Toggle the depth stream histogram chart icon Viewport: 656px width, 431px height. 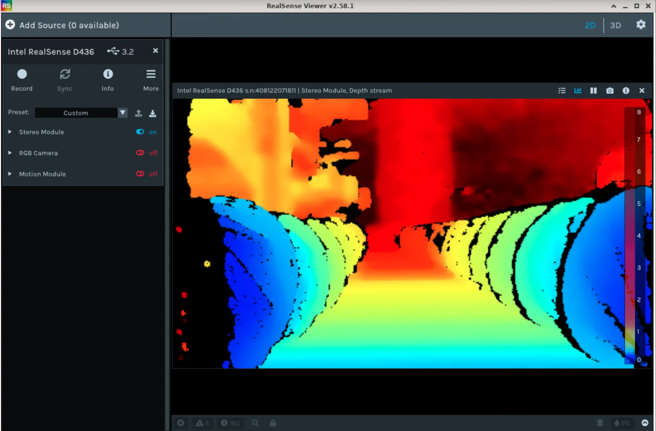coord(578,91)
